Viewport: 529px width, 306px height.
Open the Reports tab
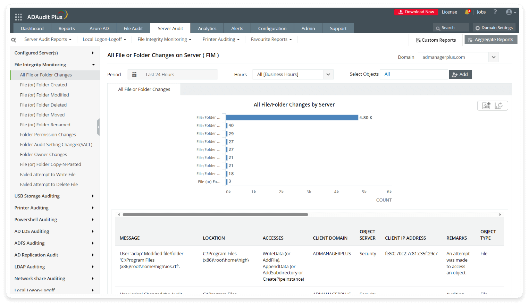[67, 28]
